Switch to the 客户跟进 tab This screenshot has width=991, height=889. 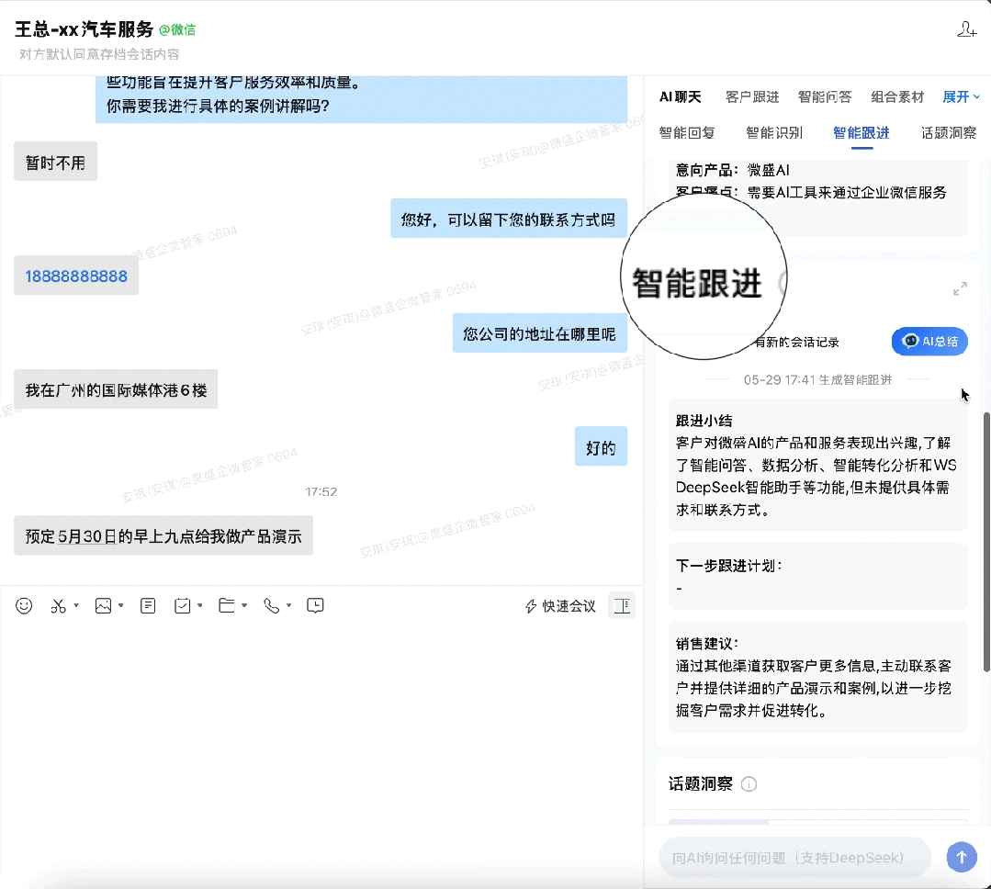click(751, 97)
